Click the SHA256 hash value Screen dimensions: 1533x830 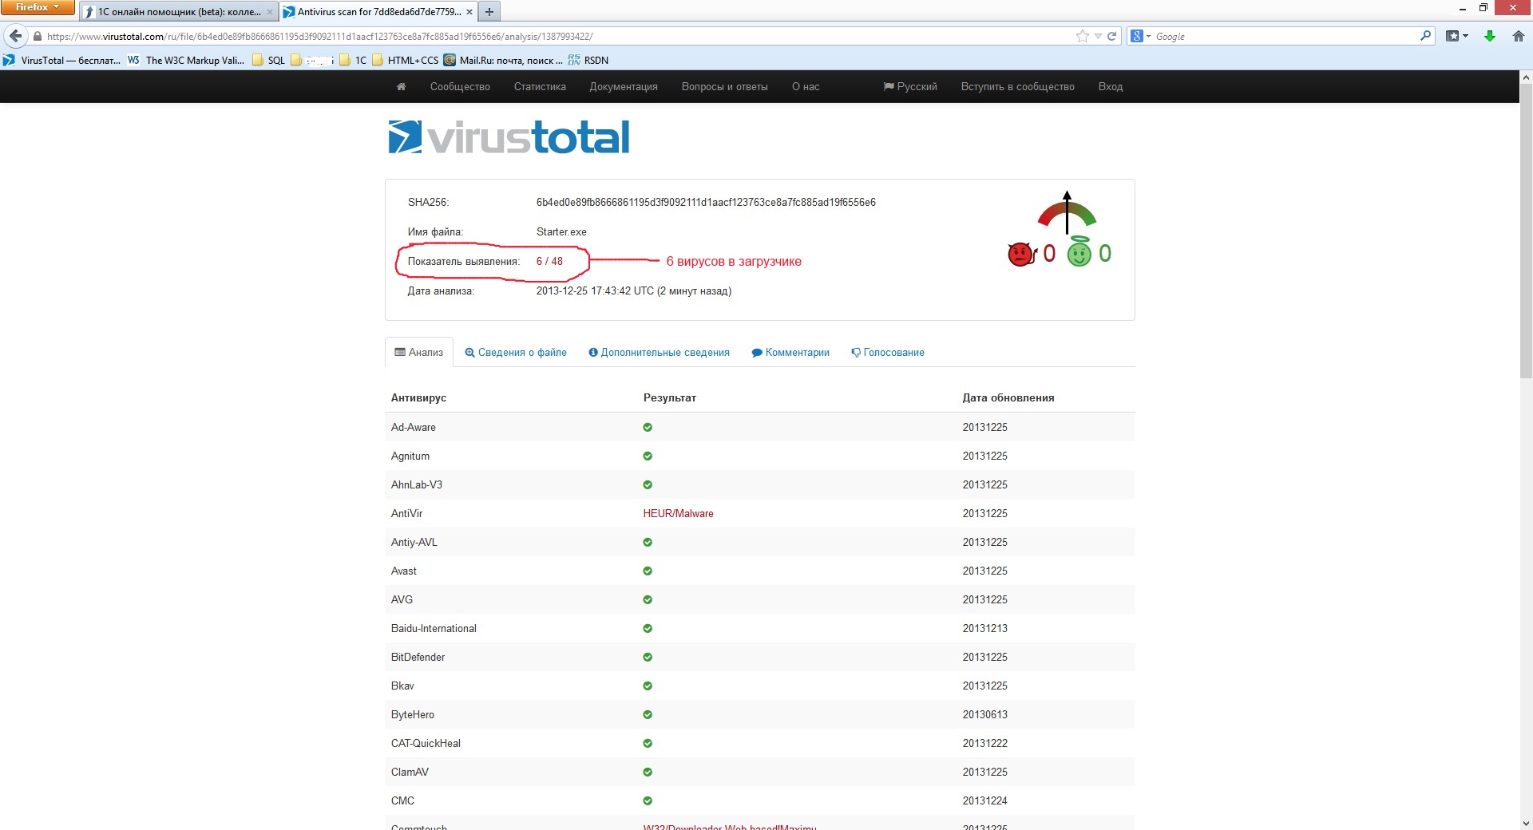tap(706, 202)
